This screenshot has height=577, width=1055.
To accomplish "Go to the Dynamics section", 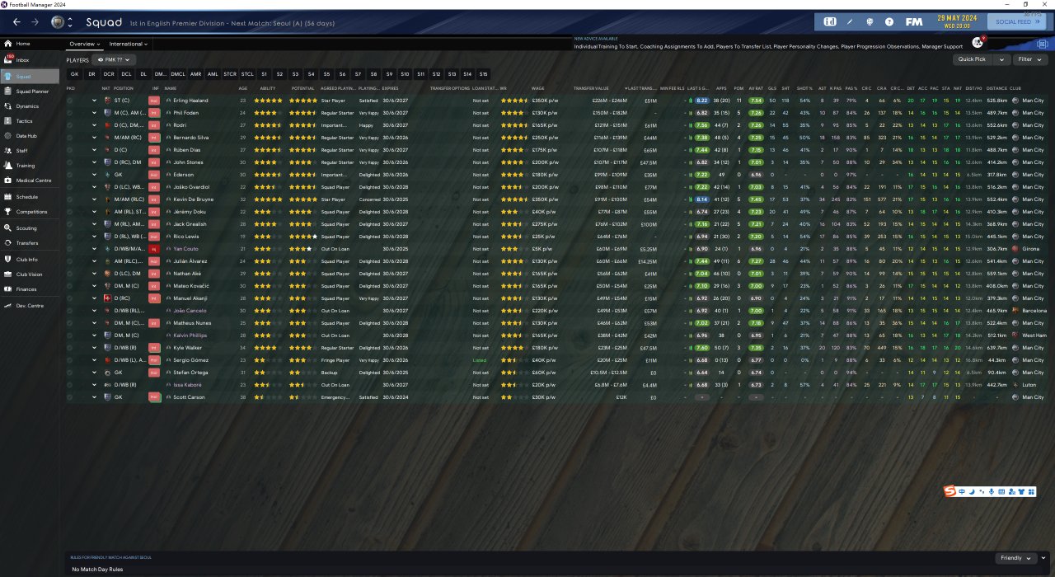I will tap(30, 106).
